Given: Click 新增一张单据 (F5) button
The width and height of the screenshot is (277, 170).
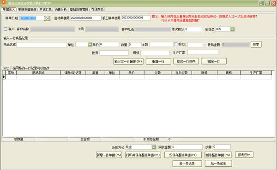Looking at the screenshot, I should tap(109, 155).
